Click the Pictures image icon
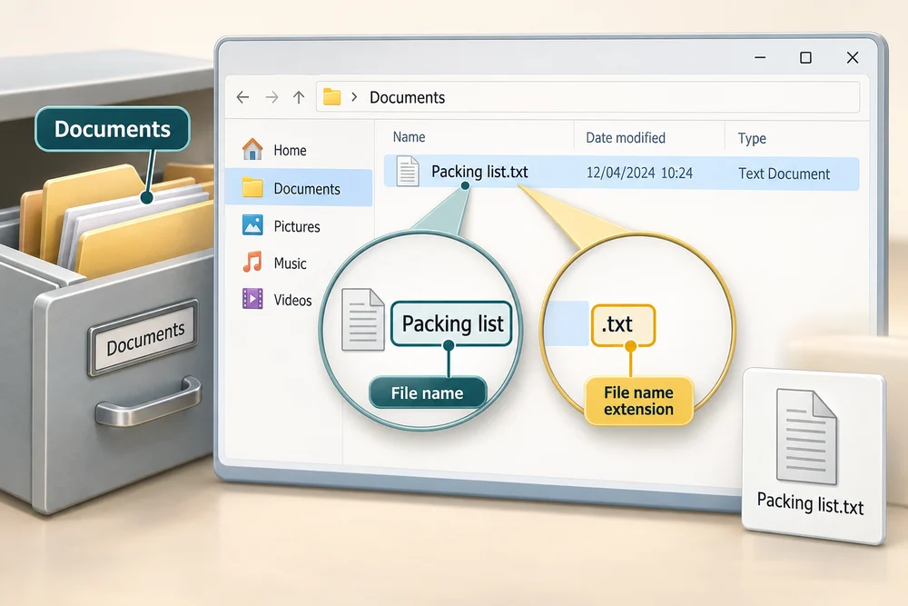This screenshot has width=908, height=606. [252, 224]
